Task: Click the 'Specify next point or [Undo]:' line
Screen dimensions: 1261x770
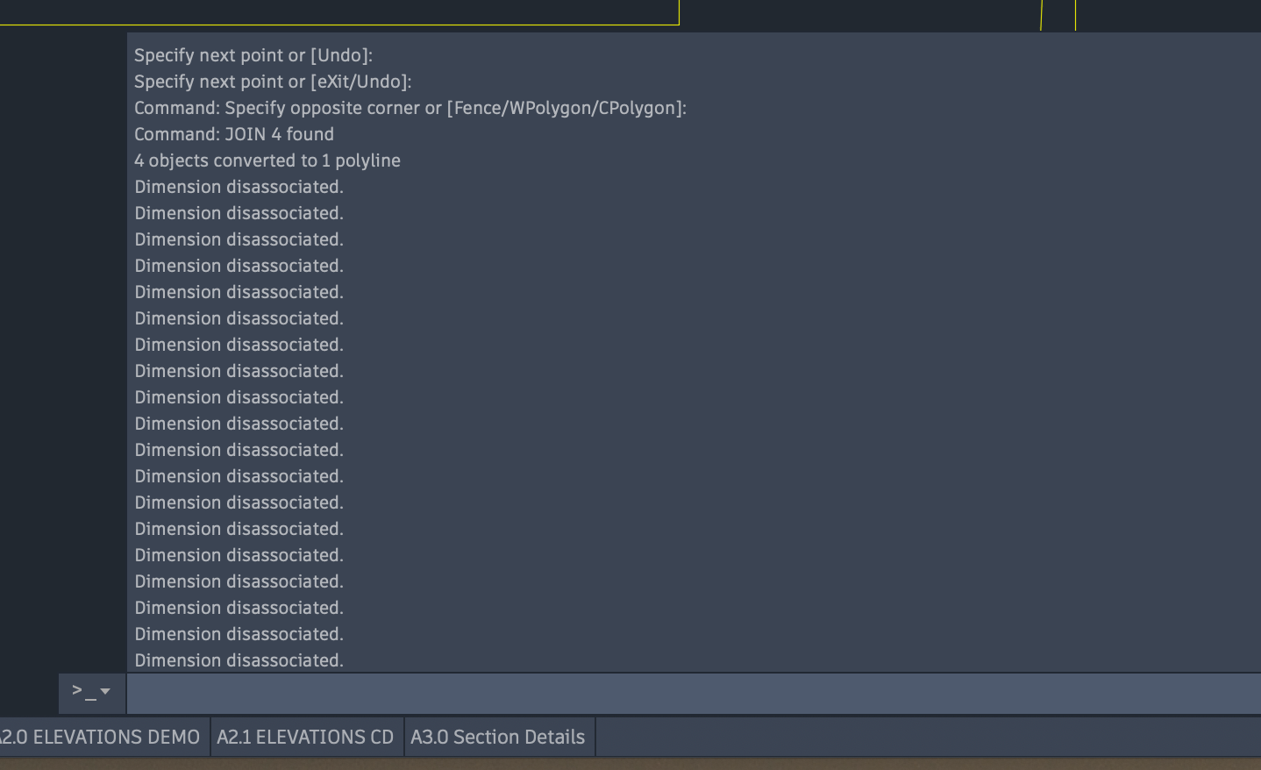Action: pyautogui.click(x=253, y=55)
